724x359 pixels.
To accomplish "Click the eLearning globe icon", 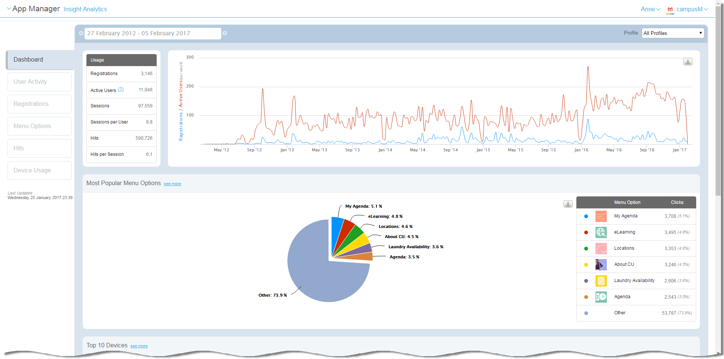I will click(x=601, y=232).
